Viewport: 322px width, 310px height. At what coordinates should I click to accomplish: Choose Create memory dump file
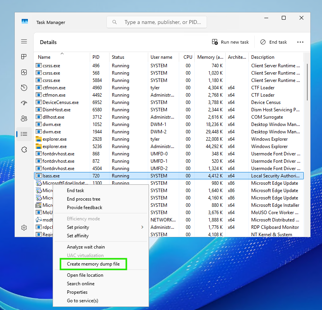tap(93, 264)
